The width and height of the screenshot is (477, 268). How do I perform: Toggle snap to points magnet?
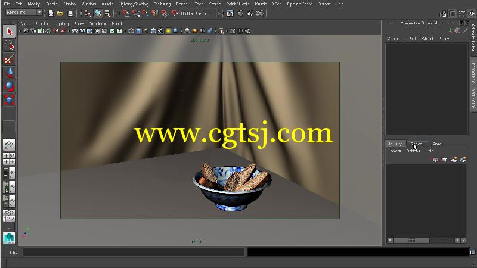click(145, 13)
